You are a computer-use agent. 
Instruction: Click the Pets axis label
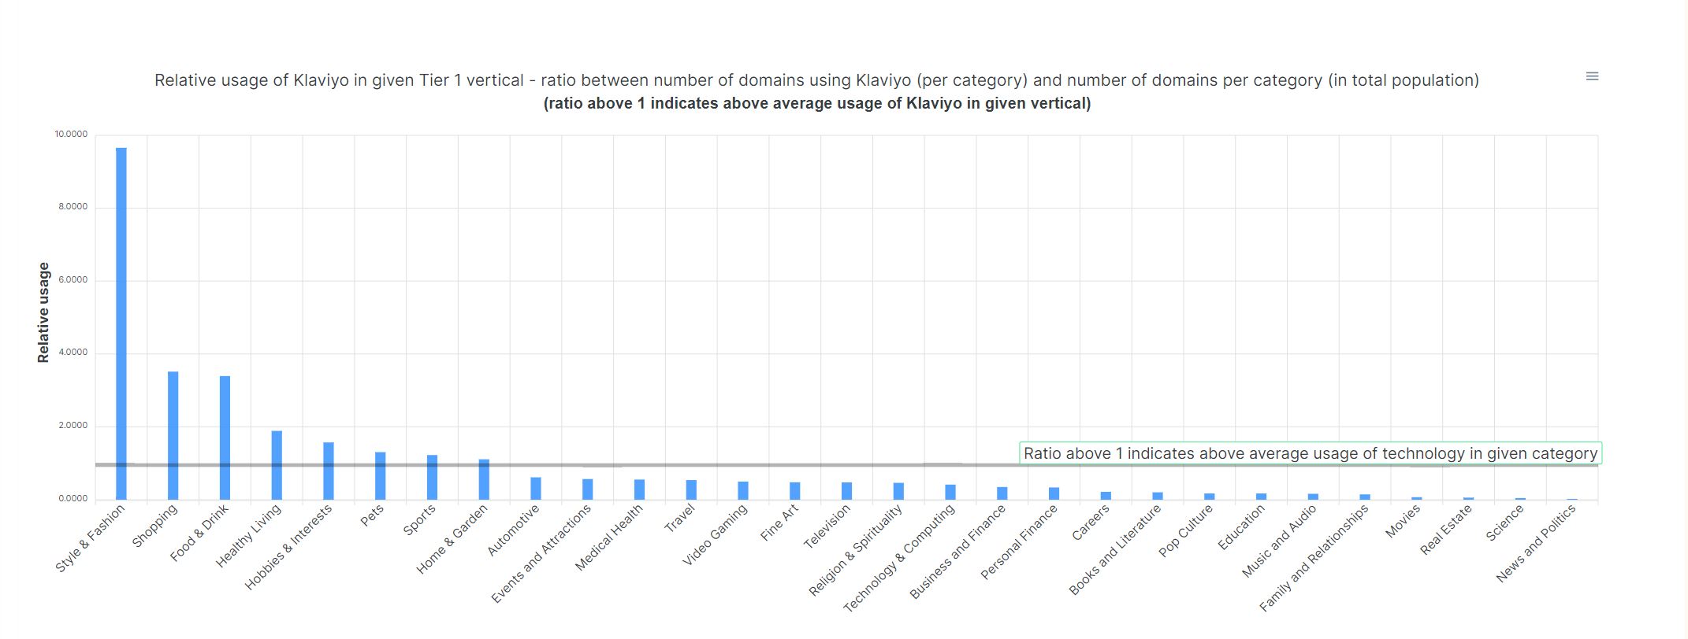coord(372,515)
